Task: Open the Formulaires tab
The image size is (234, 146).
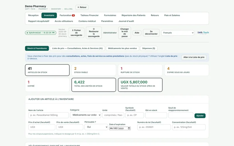Action: point(110,15)
